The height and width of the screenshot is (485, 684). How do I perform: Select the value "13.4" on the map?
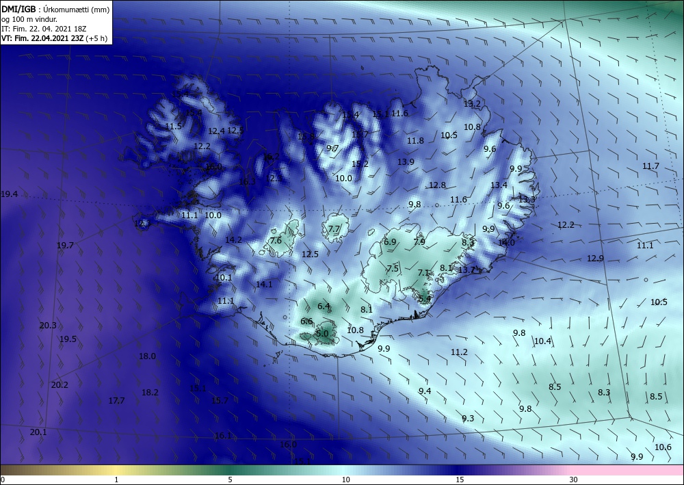499,185
